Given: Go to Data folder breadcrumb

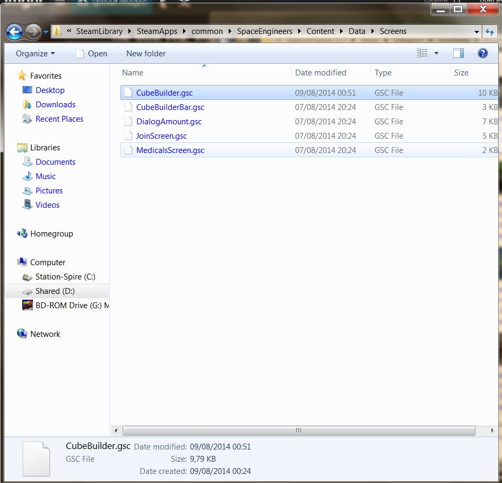Looking at the screenshot, I should click(x=357, y=31).
